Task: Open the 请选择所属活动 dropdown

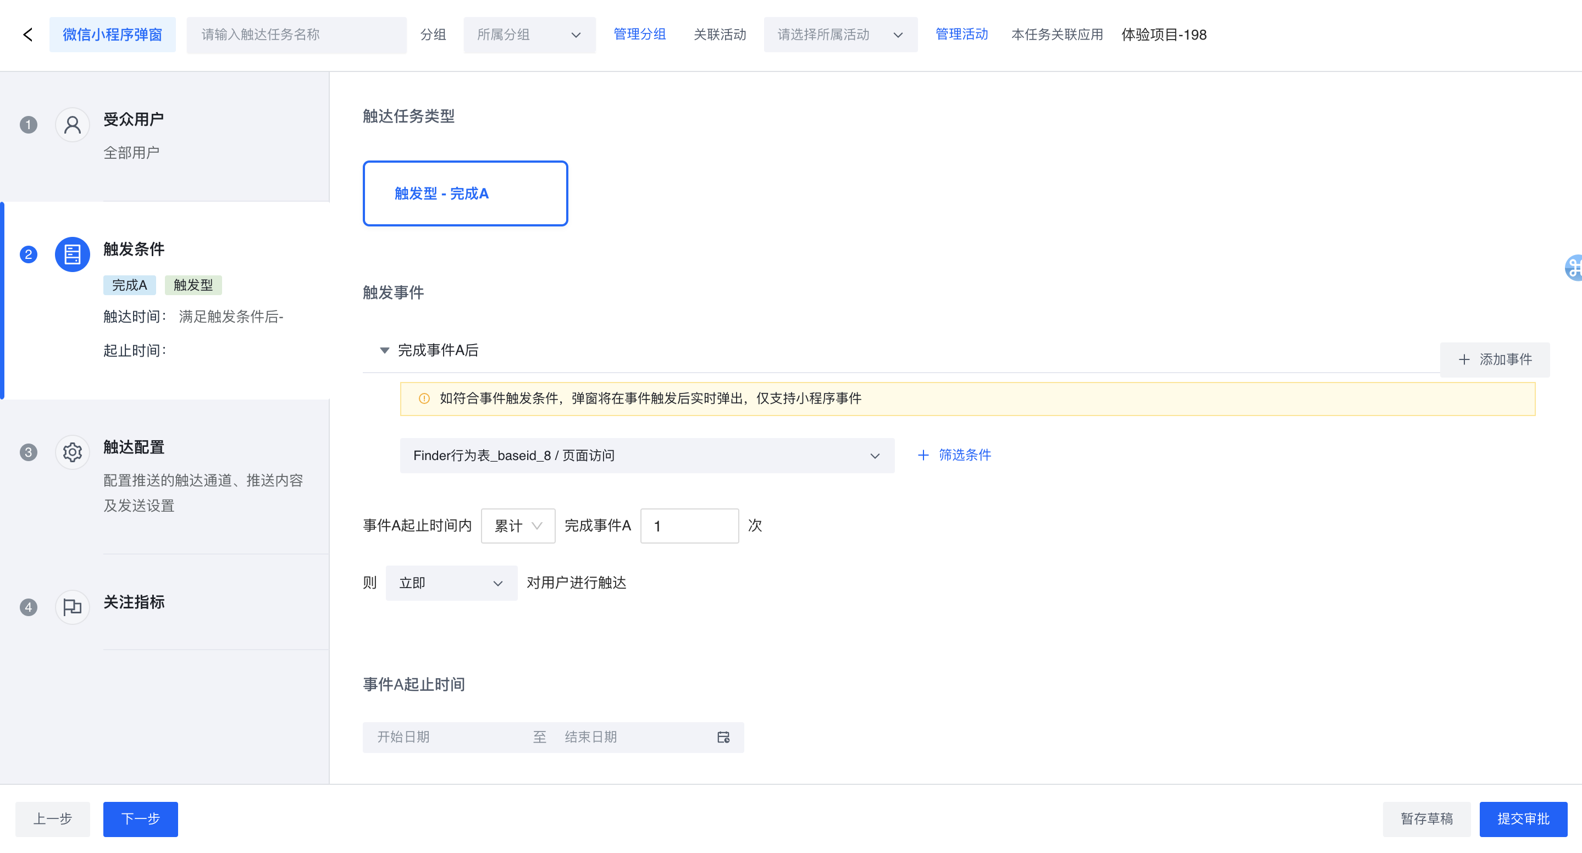Action: pyautogui.click(x=839, y=35)
